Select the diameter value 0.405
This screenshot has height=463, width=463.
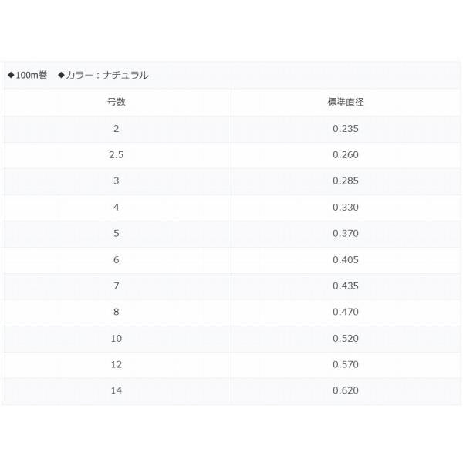346,259
